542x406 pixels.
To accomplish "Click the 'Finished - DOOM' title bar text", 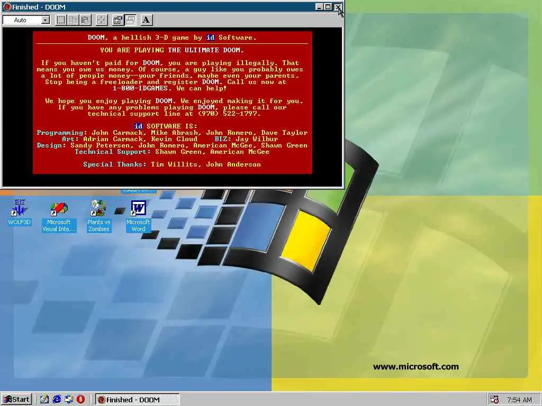I will pos(39,7).
